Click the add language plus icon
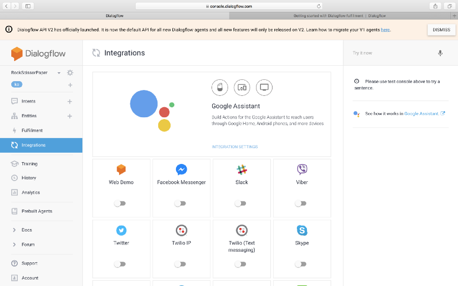 tap(70, 85)
